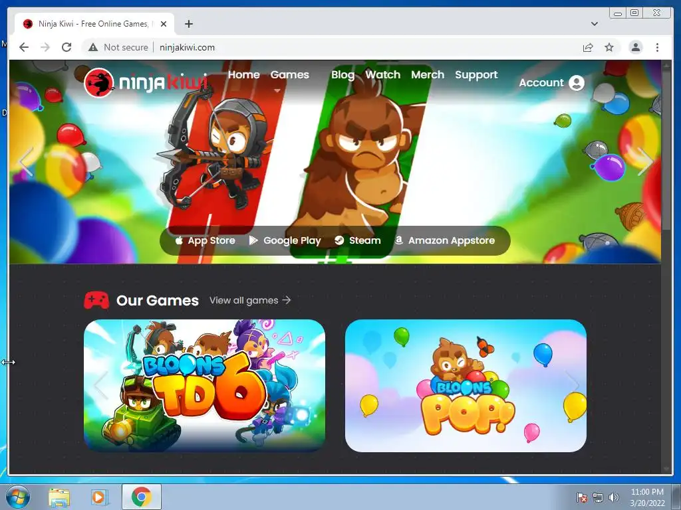The height and width of the screenshot is (510, 681).
Task: Open the Merch nav item
Action: click(428, 74)
